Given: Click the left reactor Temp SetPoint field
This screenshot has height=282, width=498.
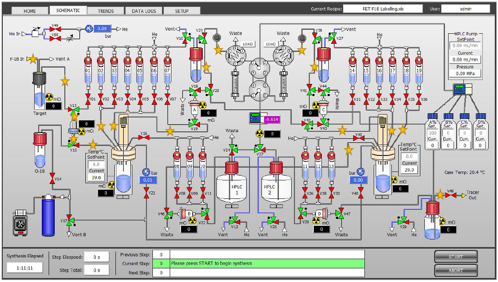Looking at the screenshot, I should pyautogui.click(x=96, y=164).
